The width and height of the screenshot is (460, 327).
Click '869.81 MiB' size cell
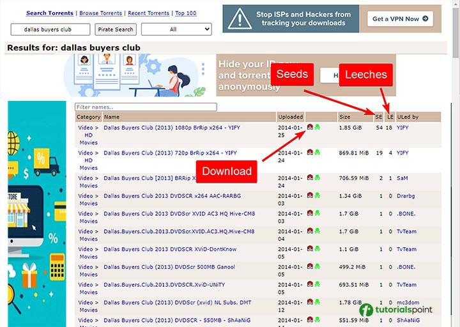coord(353,153)
